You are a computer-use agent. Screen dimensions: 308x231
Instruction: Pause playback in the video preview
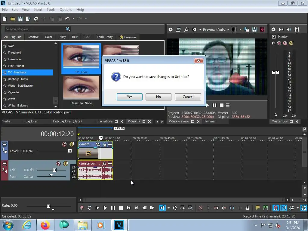[214, 105]
